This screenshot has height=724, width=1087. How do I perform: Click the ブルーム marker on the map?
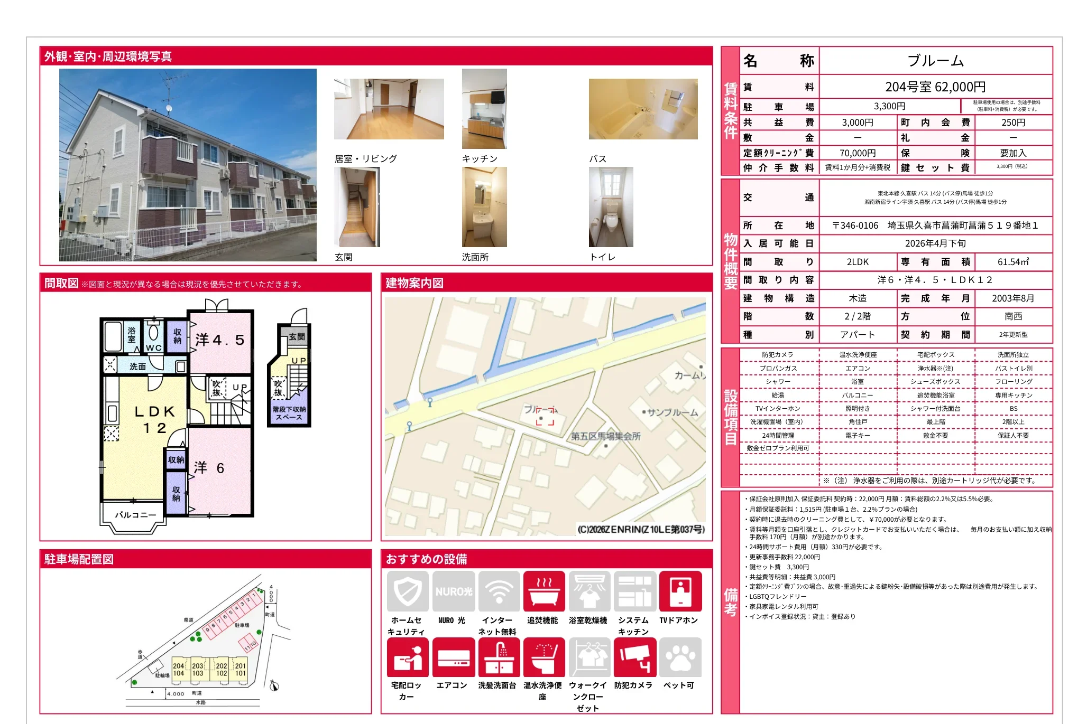(x=545, y=417)
